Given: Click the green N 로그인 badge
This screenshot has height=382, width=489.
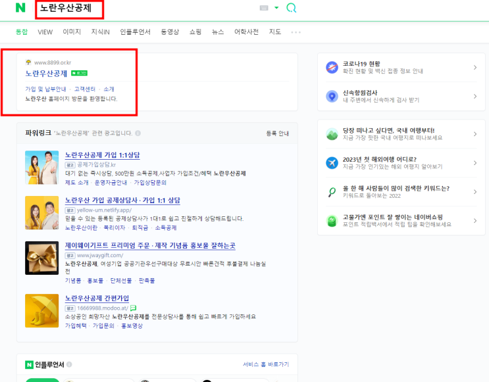Looking at the screenshot, I should coord(79,73).
